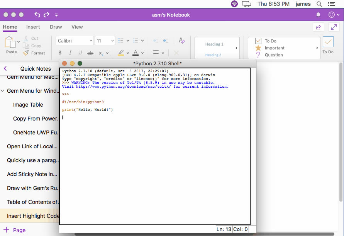Switch to the Draw tab
Viewport: 344px width, 236px height.
[56, 27]
